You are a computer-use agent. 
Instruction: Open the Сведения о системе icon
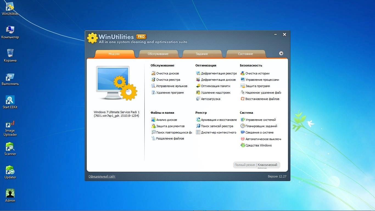[243, 132]
